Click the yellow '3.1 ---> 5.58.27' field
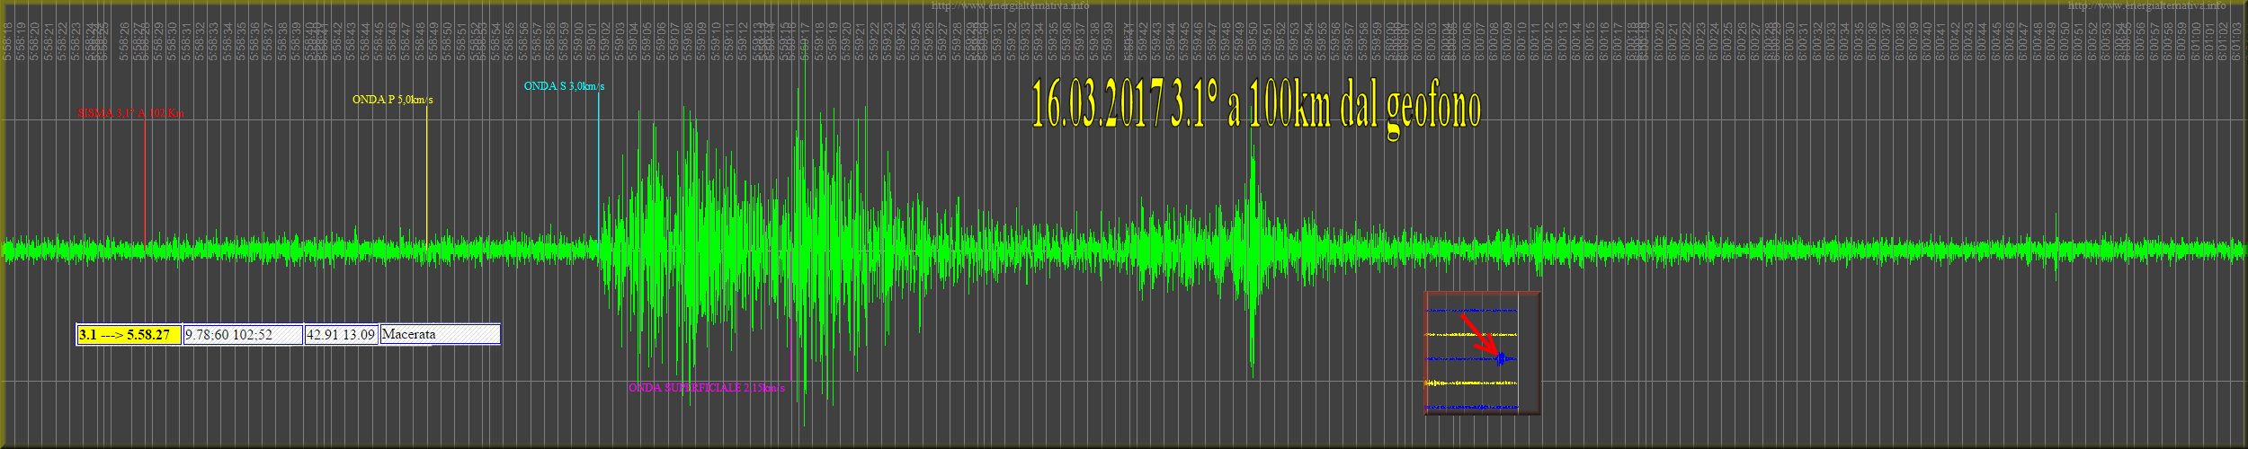 pyautogui.click(x=129, y=335)
